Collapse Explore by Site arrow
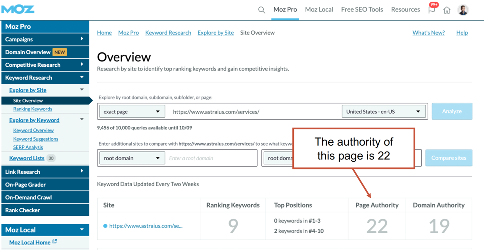This screenshot has width=484, height=250. coord(82,90)
